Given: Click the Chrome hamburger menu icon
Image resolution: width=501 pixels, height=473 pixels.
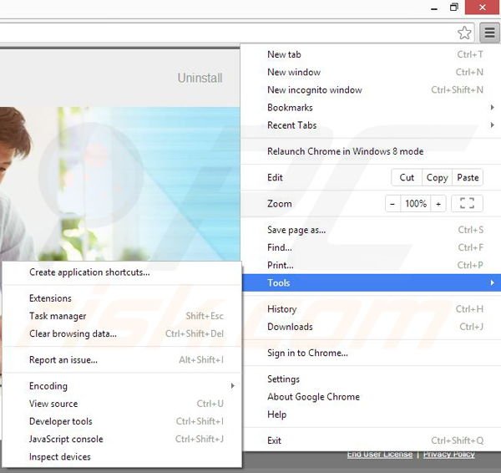Looking at the screenshot, I should click(x=488, y=33).
